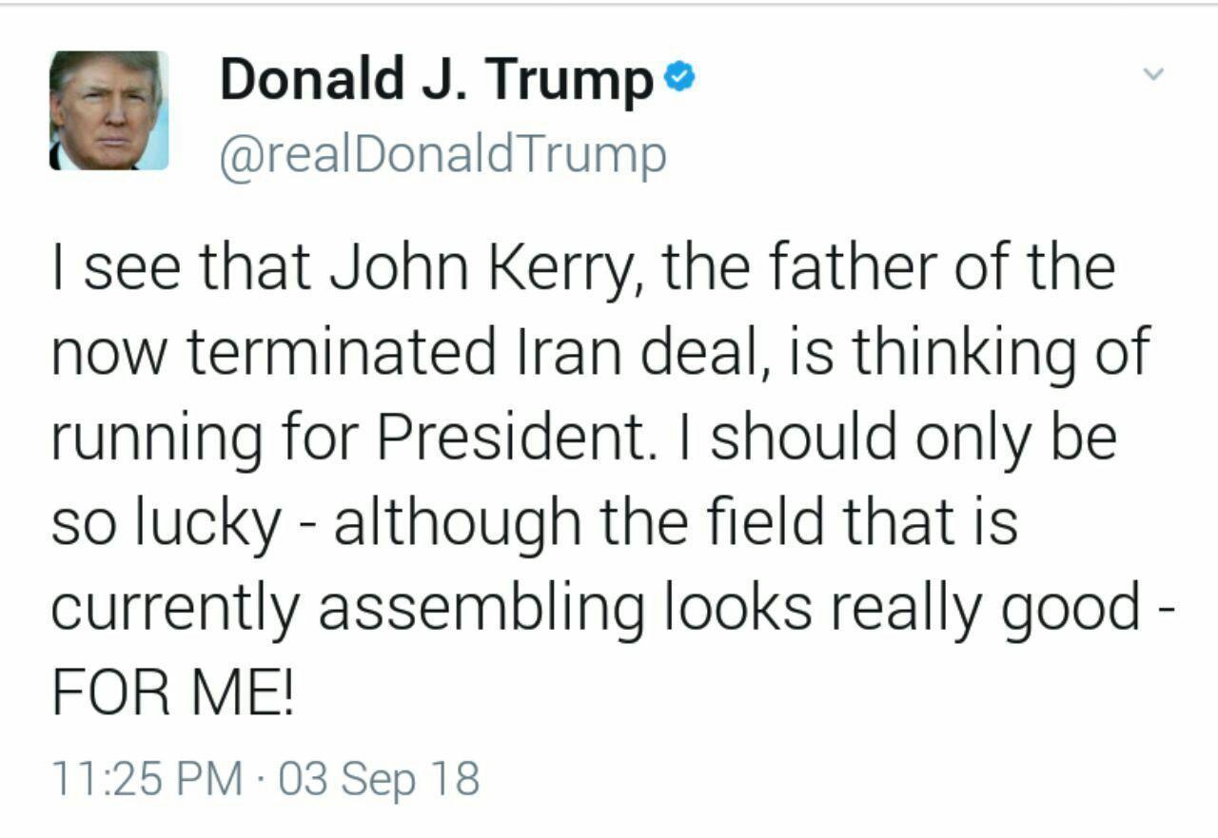Click the "03 Sep 18" tweet date
This screenshot has height=838, width=1218.
[380, 780]
